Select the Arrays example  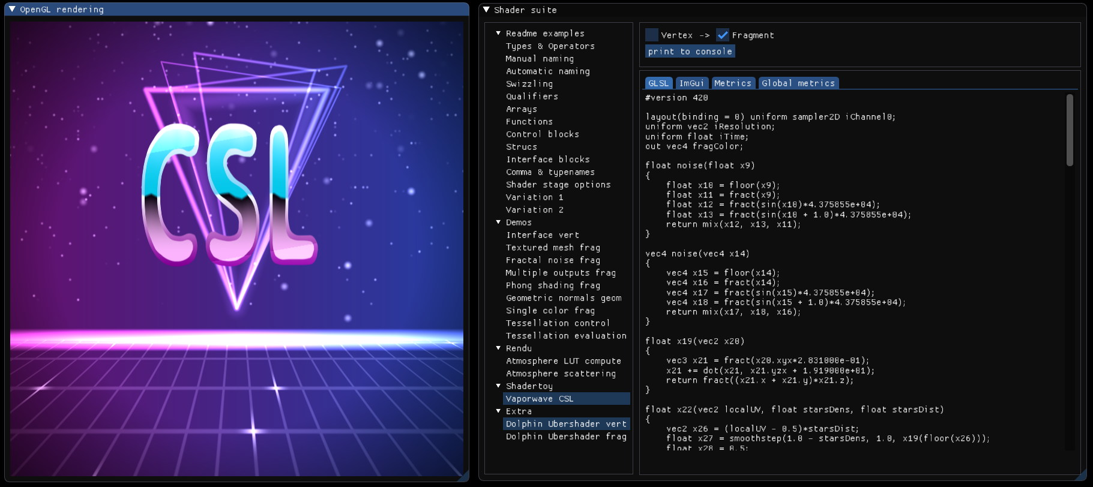[x=522, y=109]
